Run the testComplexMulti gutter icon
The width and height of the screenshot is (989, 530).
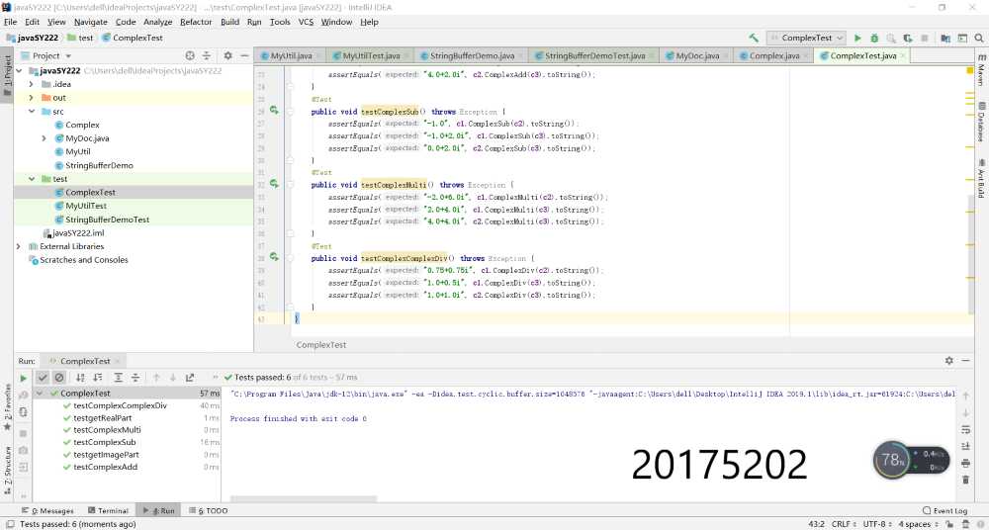[274, 184]
